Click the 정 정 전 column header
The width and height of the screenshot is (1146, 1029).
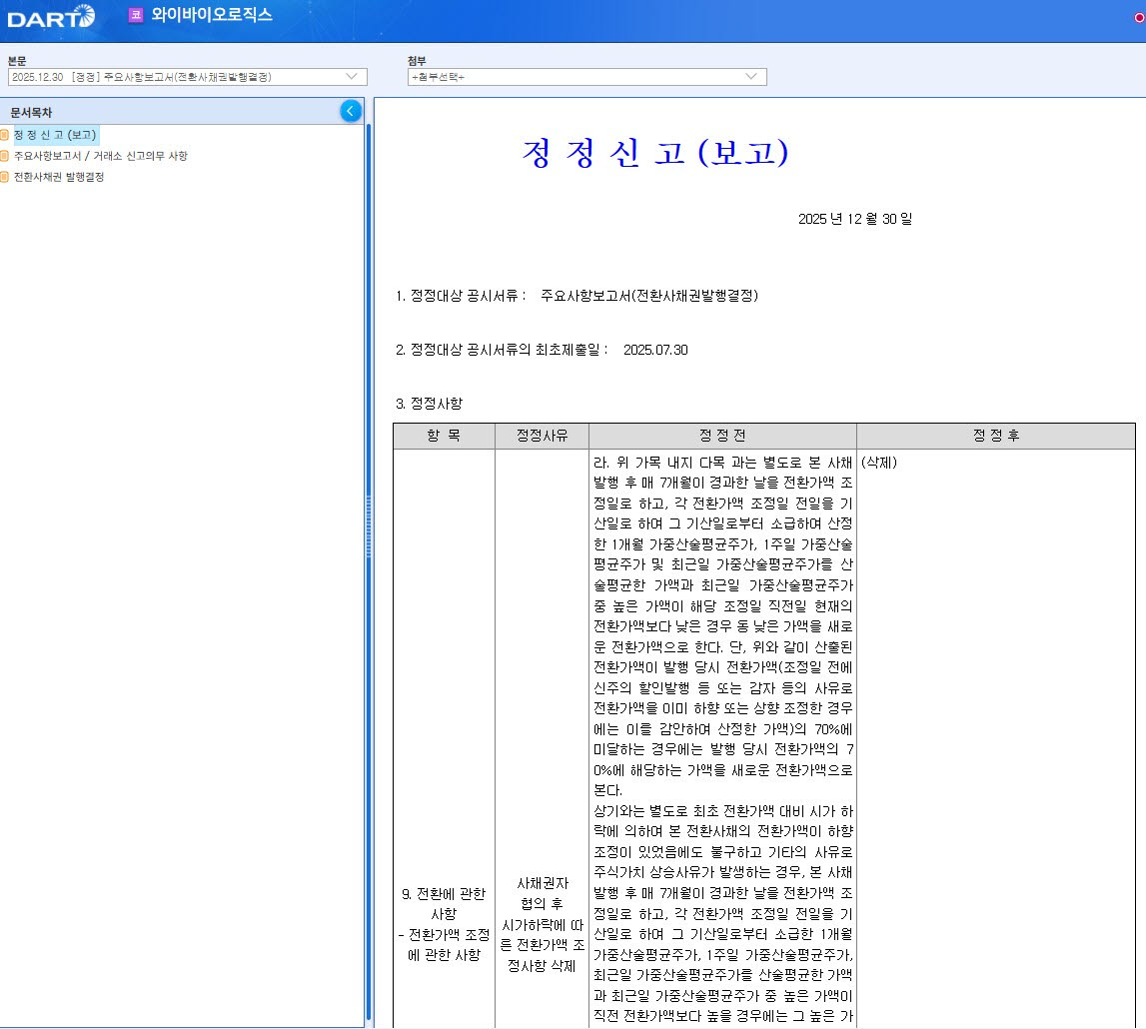722,436
